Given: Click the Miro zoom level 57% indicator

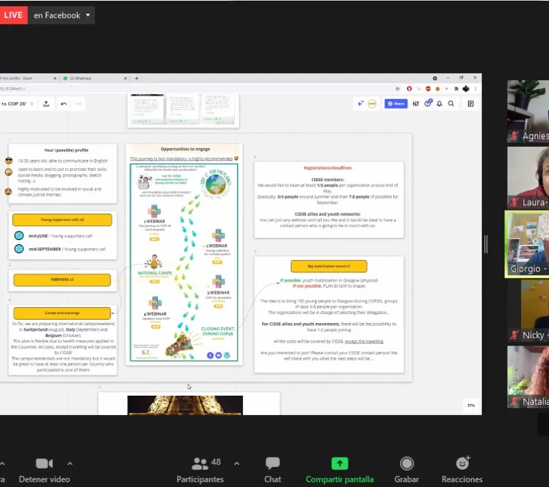Looking at the screenshot, I should (471, 405).
